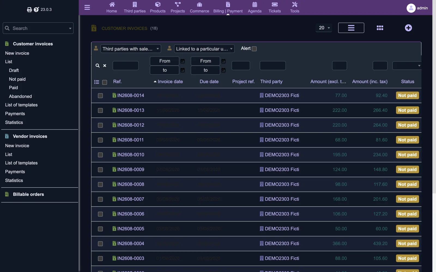
Task: Open the Commerce menu
Action: point(199,7)
